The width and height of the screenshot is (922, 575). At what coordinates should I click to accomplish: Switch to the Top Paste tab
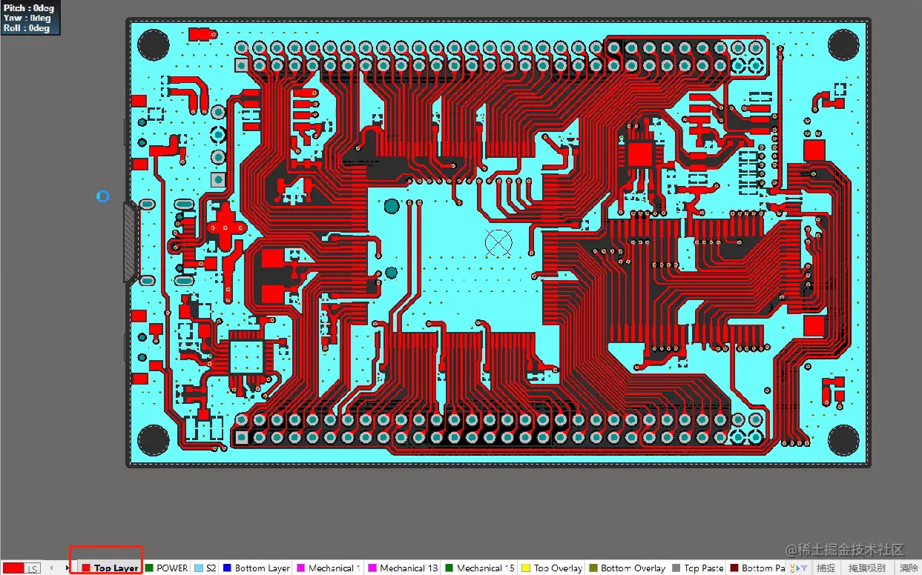[697, 568]
